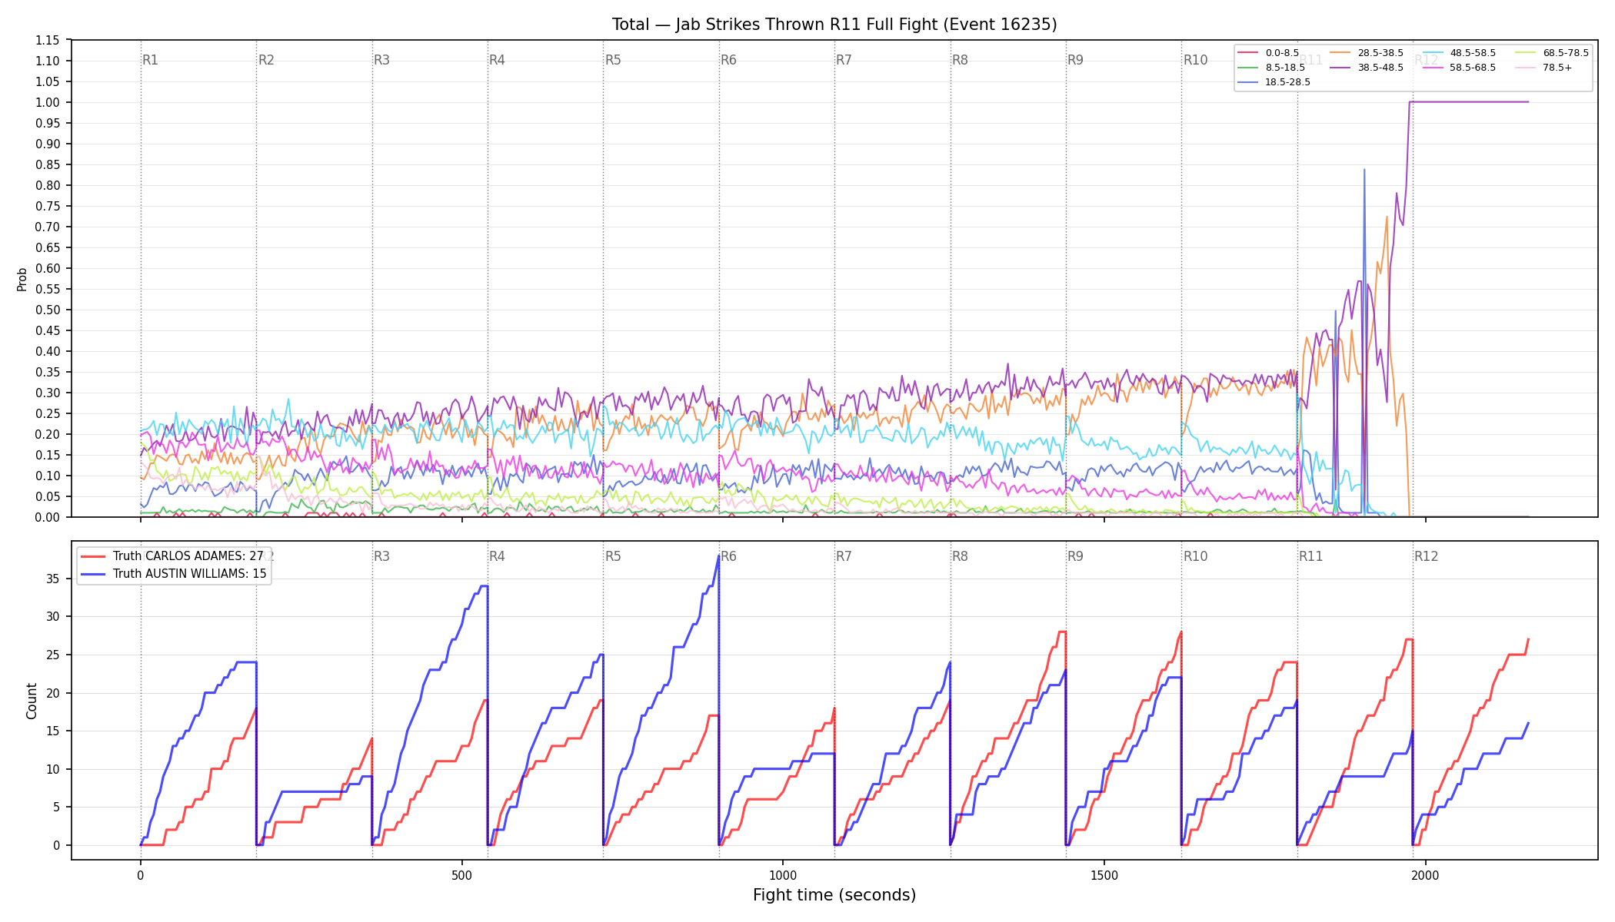This screenshot has height=922, width=1615.
Task: Click the Prob y-axis label
Action: (x=22, y=279)
